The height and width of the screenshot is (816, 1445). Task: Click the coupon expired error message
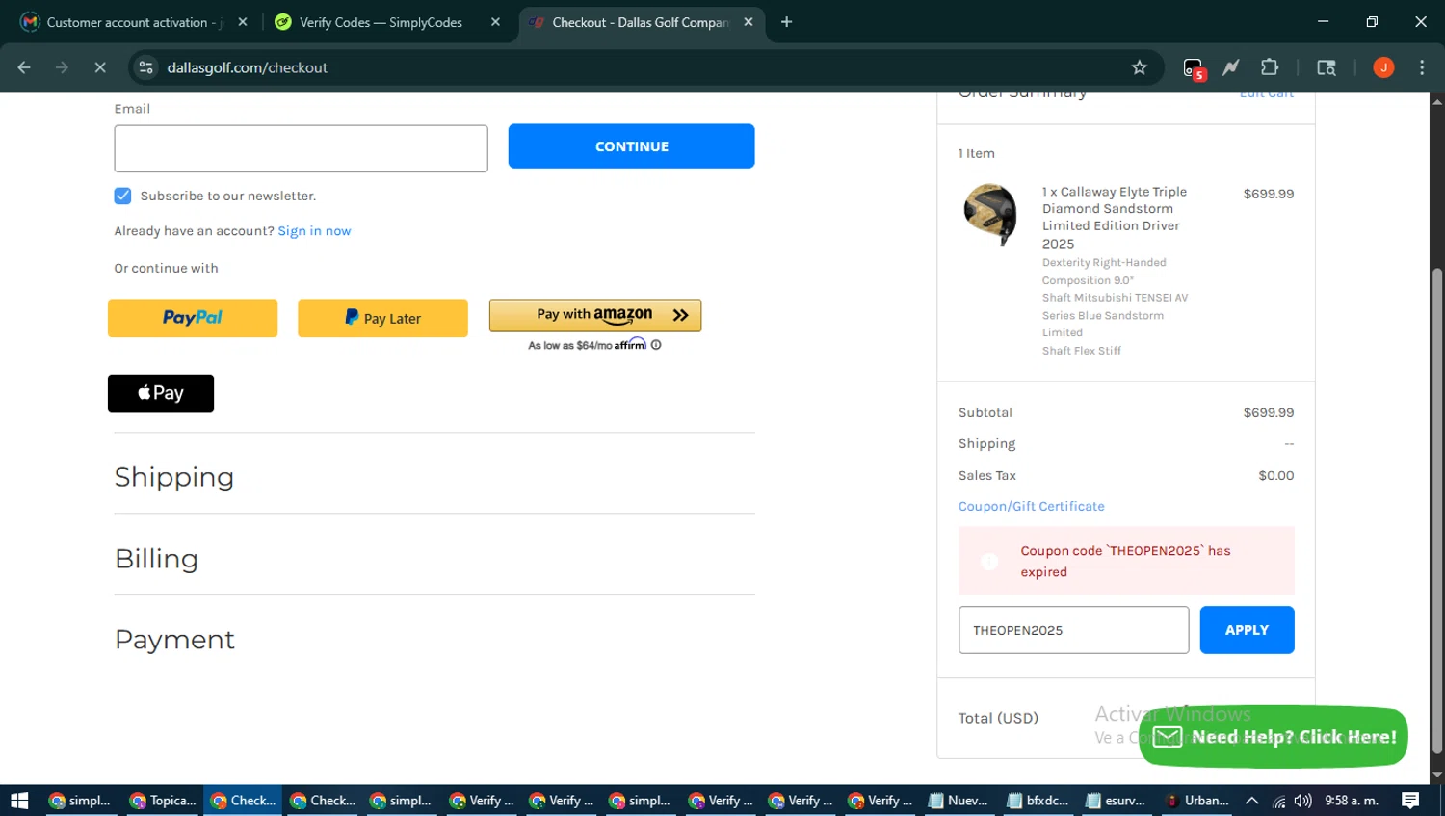(1126, 561)
